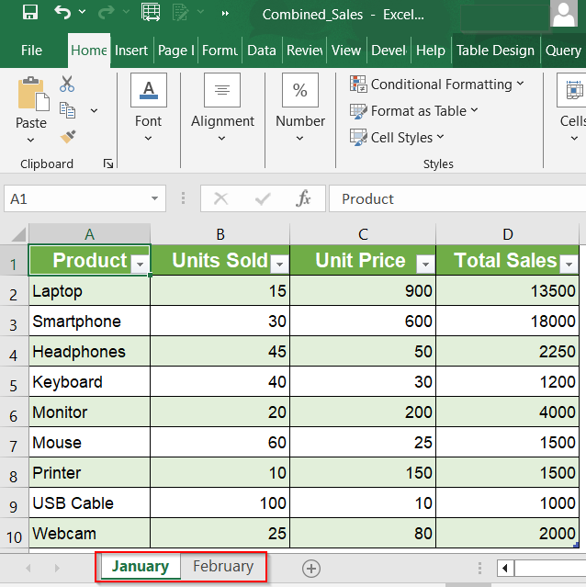This screenshot has width=586, height=587.
Task: Open the Number group button
Action: click(x=300, y=108)
